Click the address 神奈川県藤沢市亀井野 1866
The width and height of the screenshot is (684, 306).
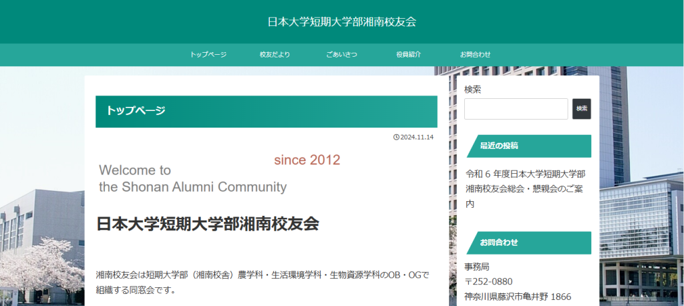tap(518, 297)
